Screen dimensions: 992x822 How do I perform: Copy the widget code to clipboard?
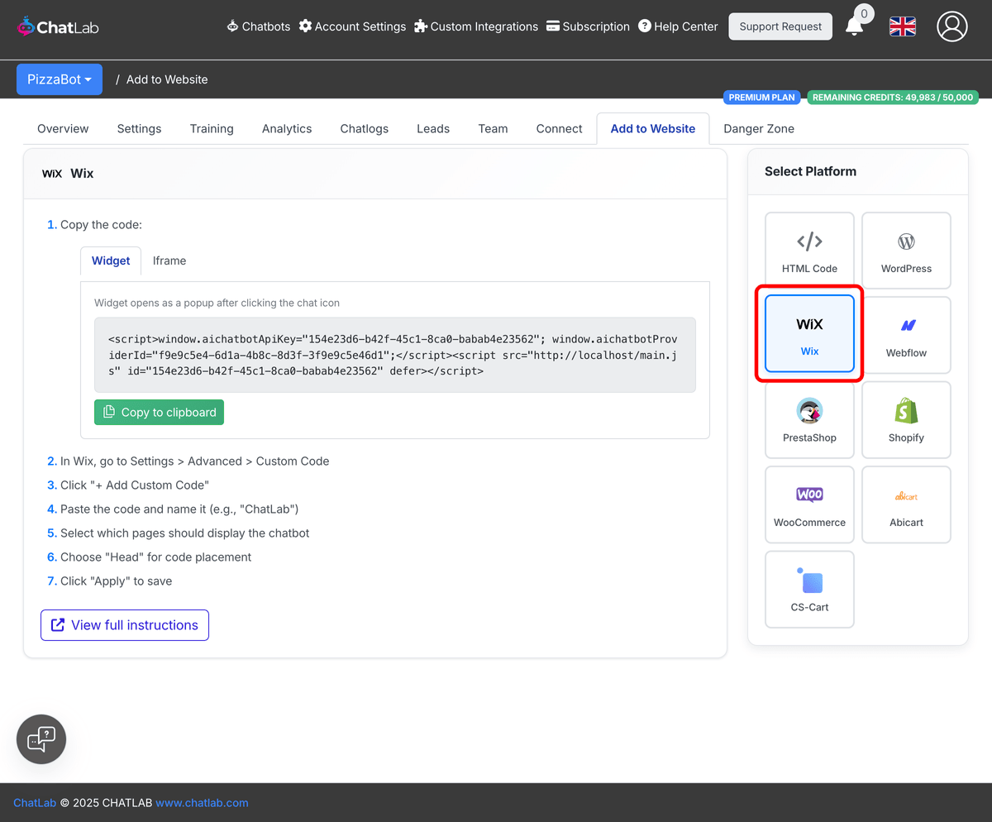pos(159,412)
